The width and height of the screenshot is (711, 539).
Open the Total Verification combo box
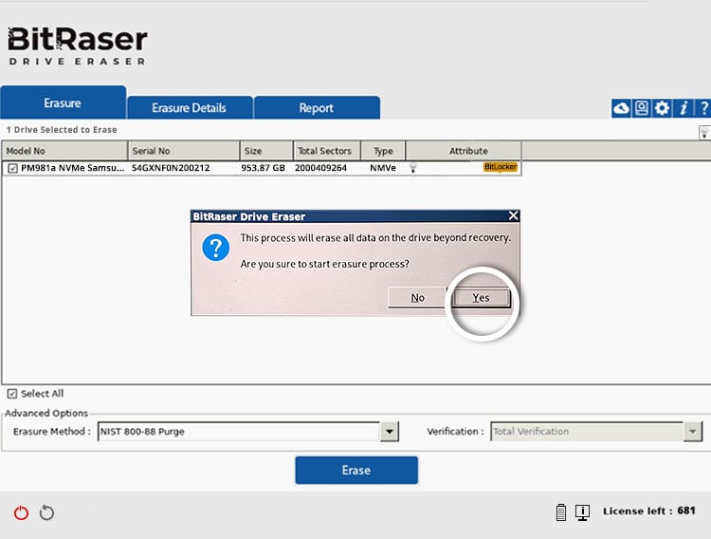coord(596,432)
